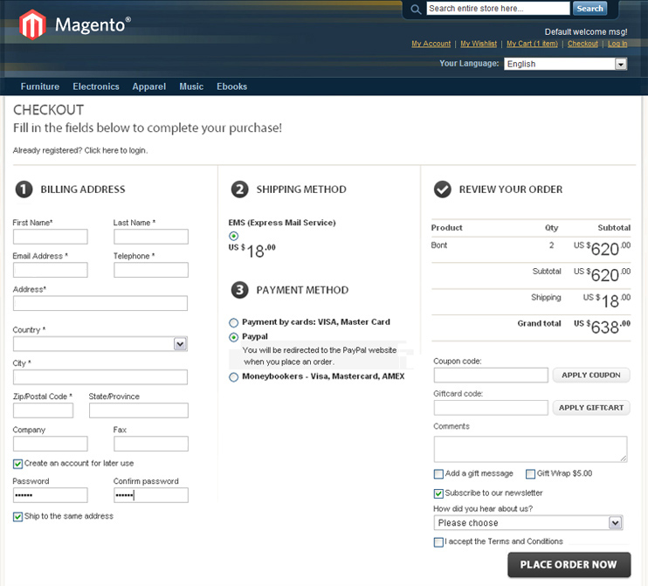Screen dimensions: 648x586
Task: Click the Last Name field
Action: point(151,237)
